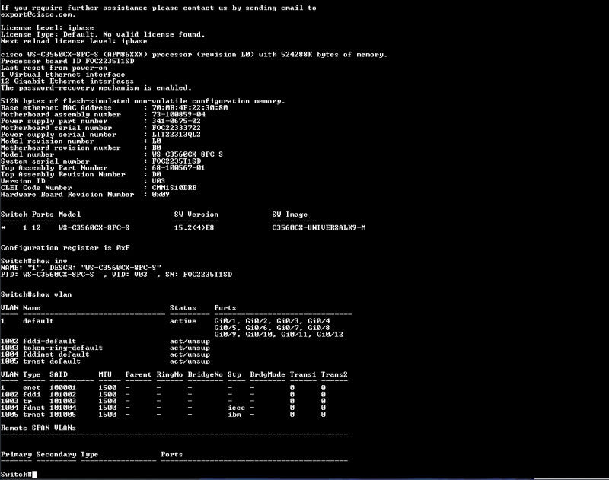Click '12 Gigabit Ethernet interfaces' line
The width and height of the screenshot is (609, 480).
click(x=67, y=81)
